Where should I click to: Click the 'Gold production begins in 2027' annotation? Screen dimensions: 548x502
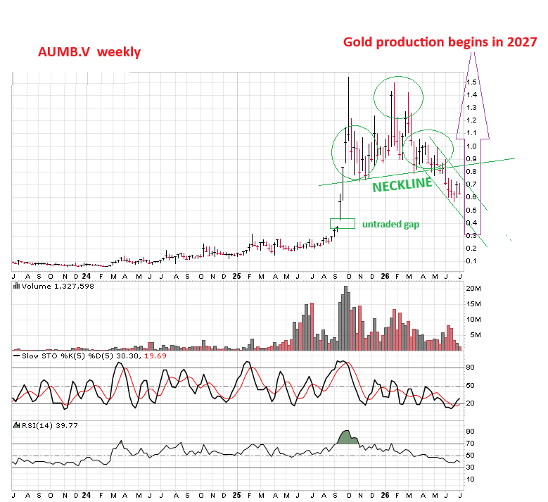click(x=440, y=42)
